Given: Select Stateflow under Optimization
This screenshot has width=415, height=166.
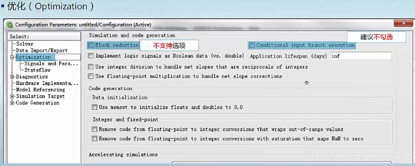Looking at the screenshot, I should pyautogui.click(x=37, y=70).
